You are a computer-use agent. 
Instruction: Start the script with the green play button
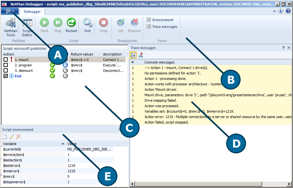point(44,22)
